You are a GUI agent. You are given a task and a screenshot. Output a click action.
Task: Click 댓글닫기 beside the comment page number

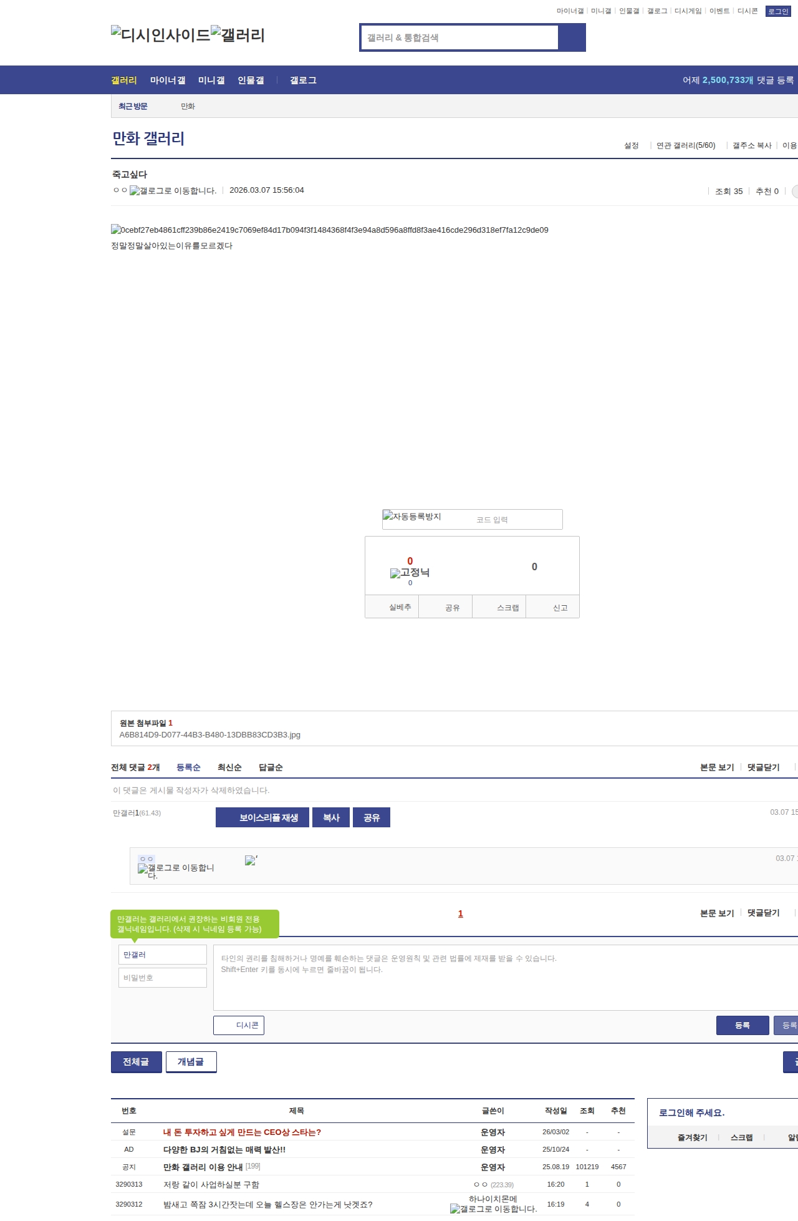point(764,913)
